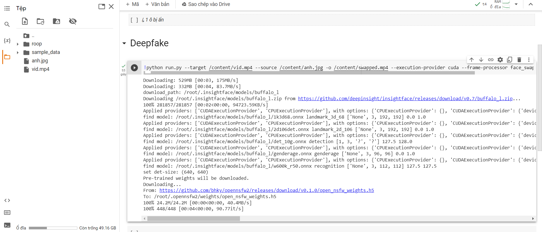Viewport: 542px width, 232px height.
Task: Click the output horizontal scrollbar
Action: 193,218
